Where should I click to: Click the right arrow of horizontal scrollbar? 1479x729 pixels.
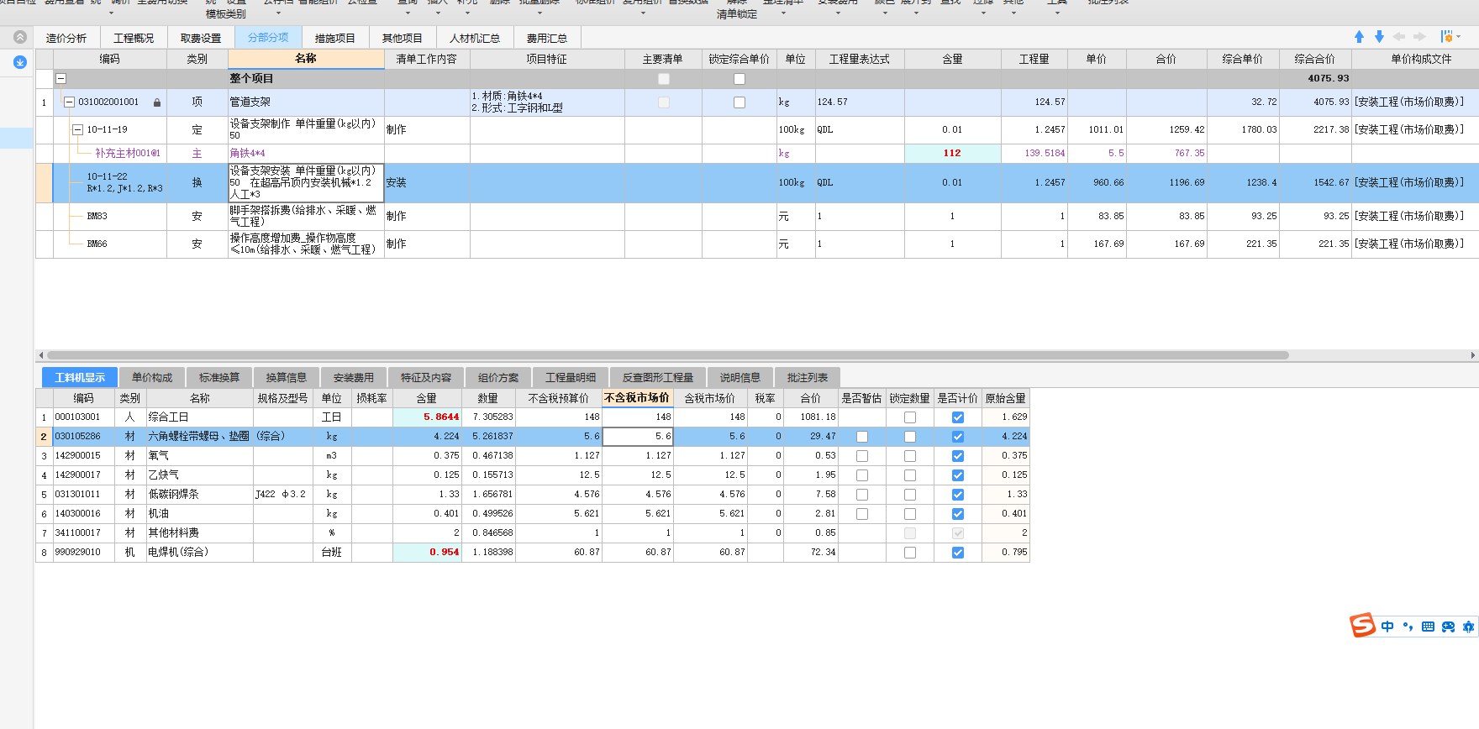pos(1473,355)
